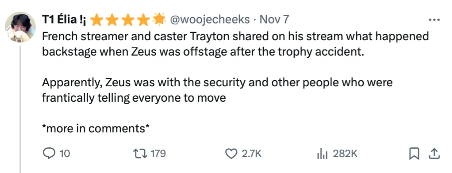Image resolution: width=452 pixels, height=173 pixels.
Task: Open the view analytics bar chart icon
Action: tap(322, 154)
